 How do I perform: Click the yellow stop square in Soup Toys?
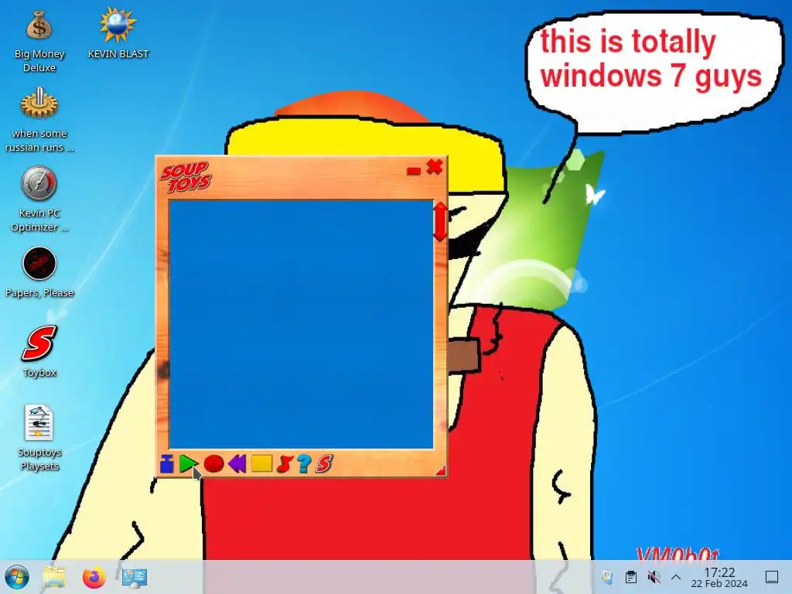tap(261, 463)
